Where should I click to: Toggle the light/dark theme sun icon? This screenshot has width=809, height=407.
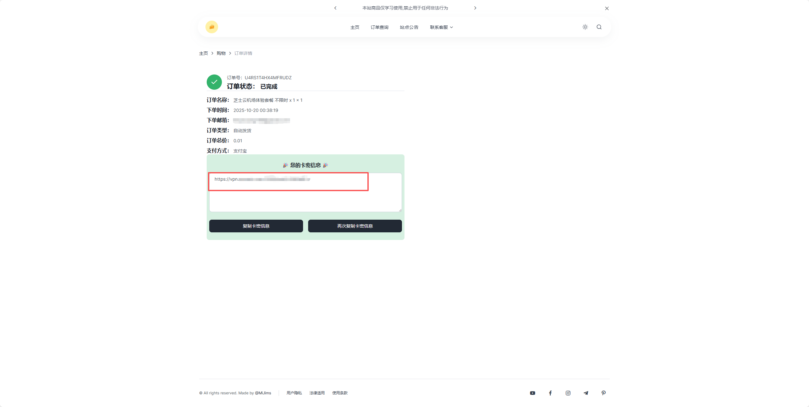pos(585,27)
